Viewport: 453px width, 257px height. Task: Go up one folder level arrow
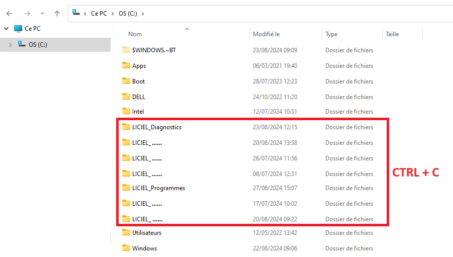click(x=57, y=14)
